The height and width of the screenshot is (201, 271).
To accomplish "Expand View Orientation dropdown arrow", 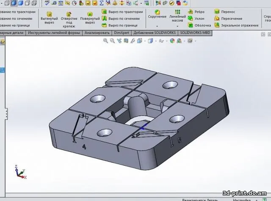I will 145,41.
